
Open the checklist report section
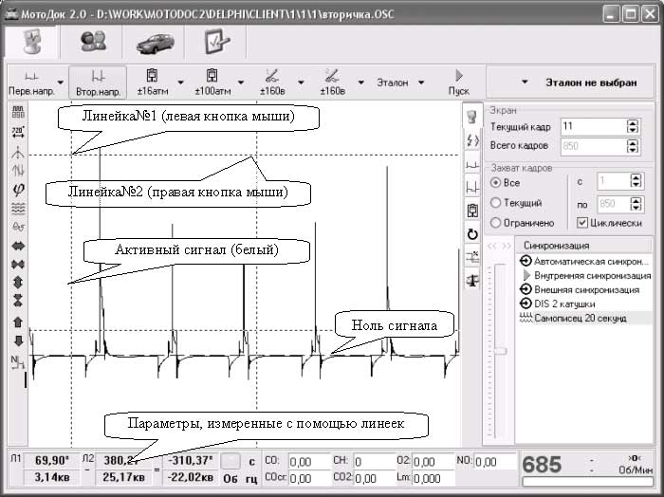tap(216, 42)
